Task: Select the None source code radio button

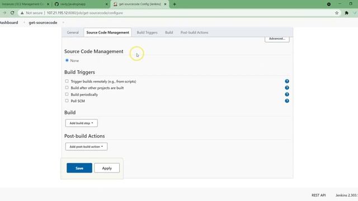Action: [x=67, y=60]
